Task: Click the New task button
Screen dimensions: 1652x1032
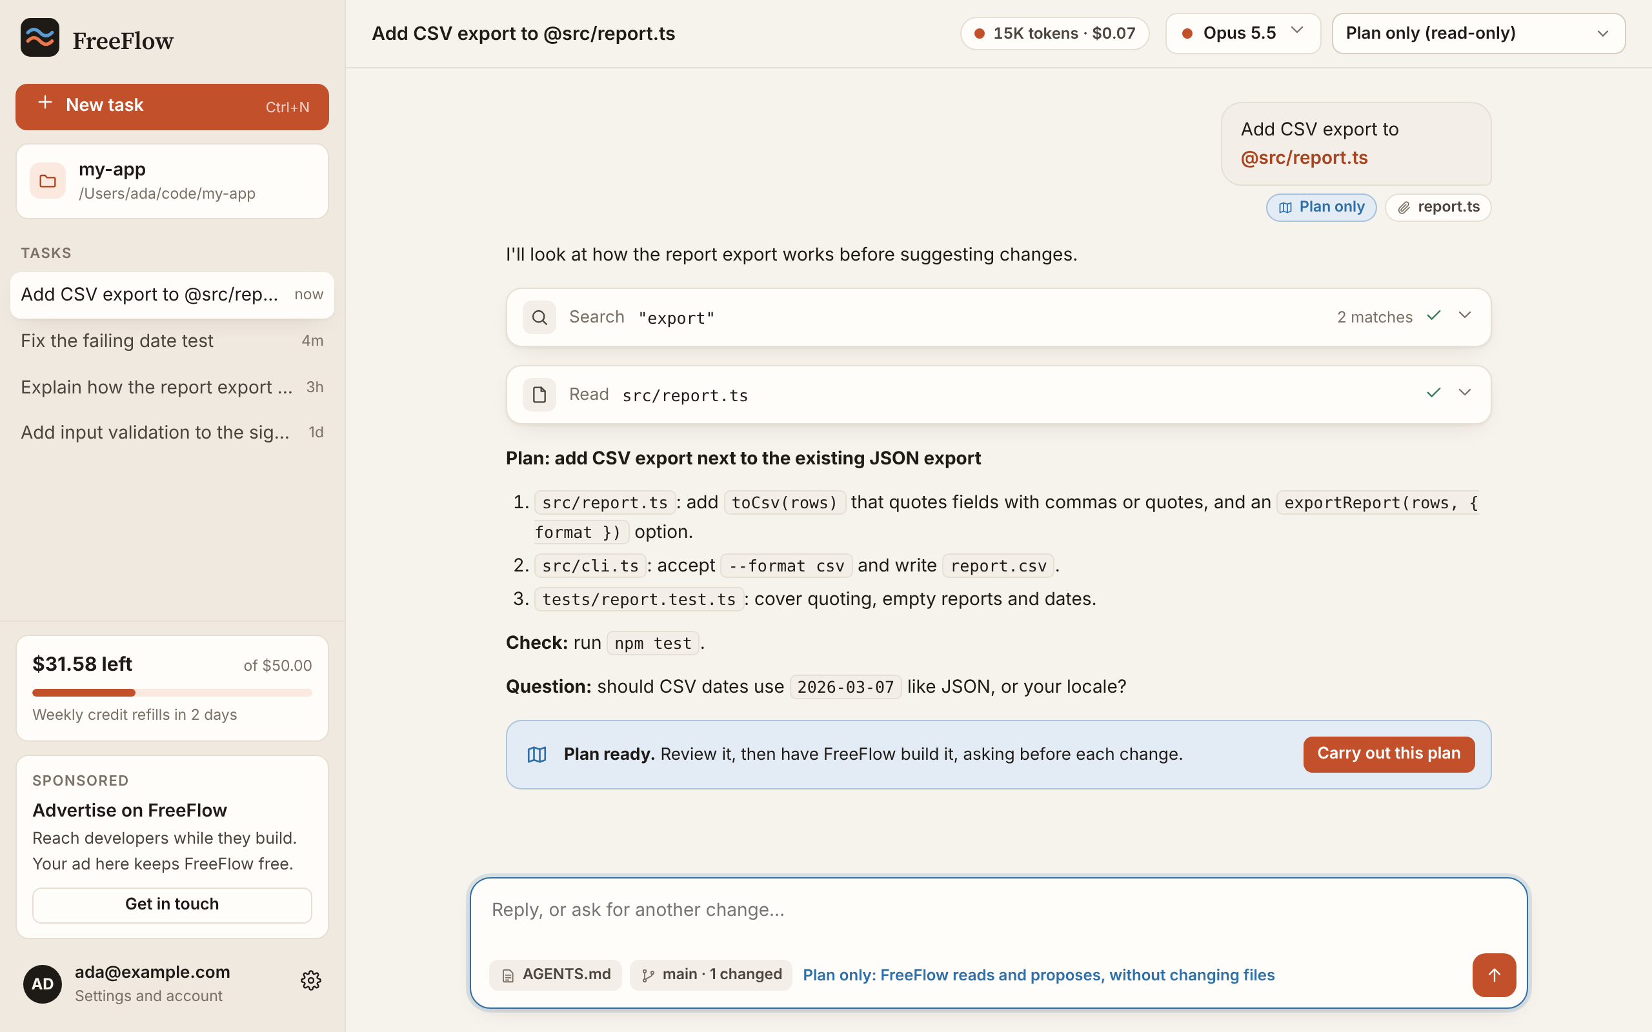Action: click(x=172, y=106)
